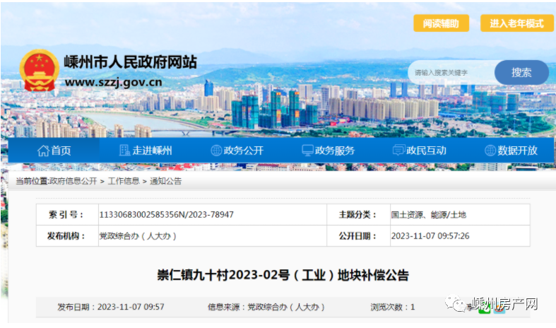
Task: Share the article via green WeChat icon
Action: 484,307
